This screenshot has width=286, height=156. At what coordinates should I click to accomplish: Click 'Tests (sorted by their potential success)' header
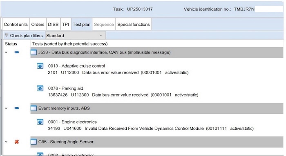(x=70, y=44)
